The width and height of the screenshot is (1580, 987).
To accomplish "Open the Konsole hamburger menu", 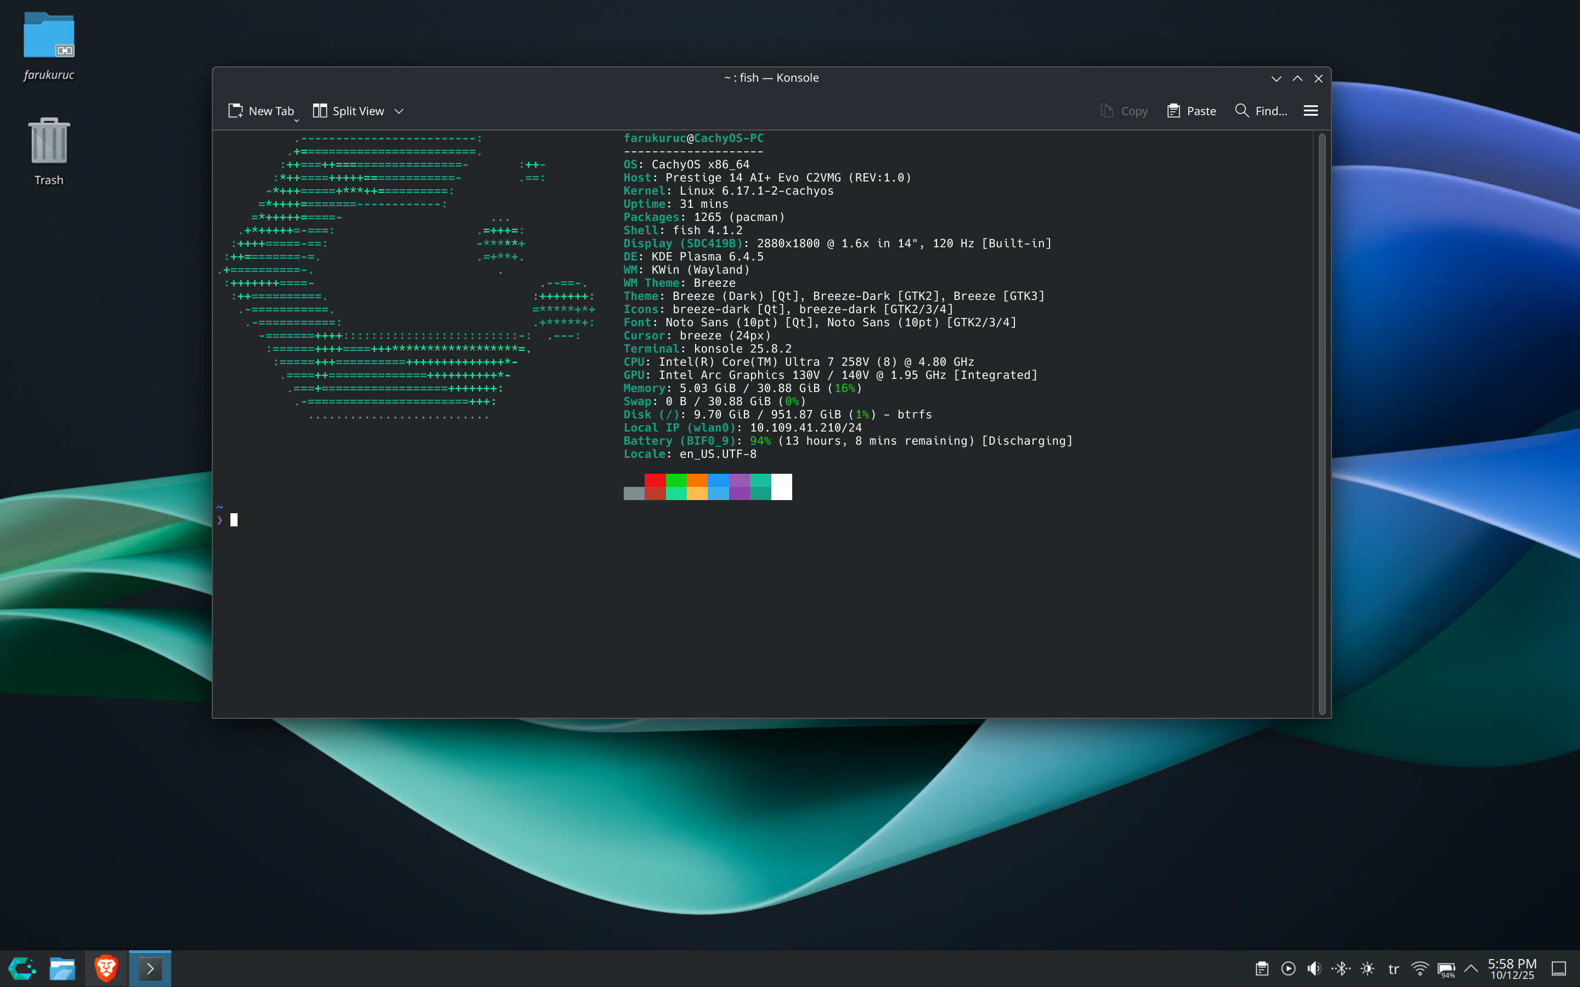I will click(x=1310, y=111).
